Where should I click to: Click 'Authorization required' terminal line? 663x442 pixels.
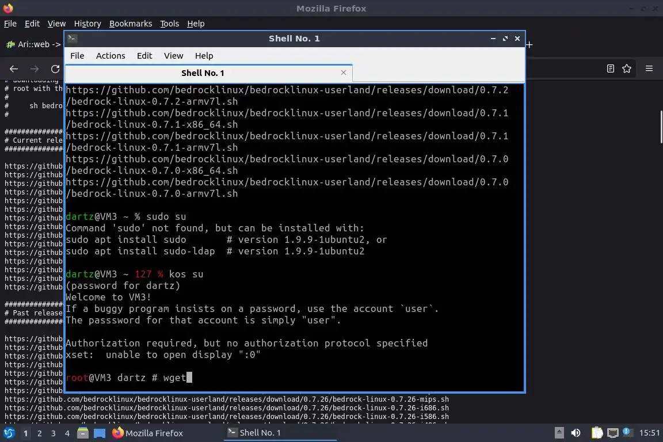(x=246, y=343)
